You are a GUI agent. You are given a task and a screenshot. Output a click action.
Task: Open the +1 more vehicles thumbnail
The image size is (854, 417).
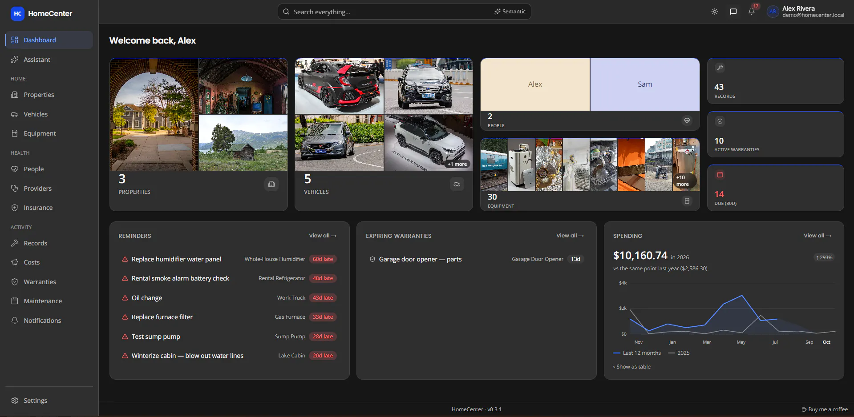(x=429, y=143)
